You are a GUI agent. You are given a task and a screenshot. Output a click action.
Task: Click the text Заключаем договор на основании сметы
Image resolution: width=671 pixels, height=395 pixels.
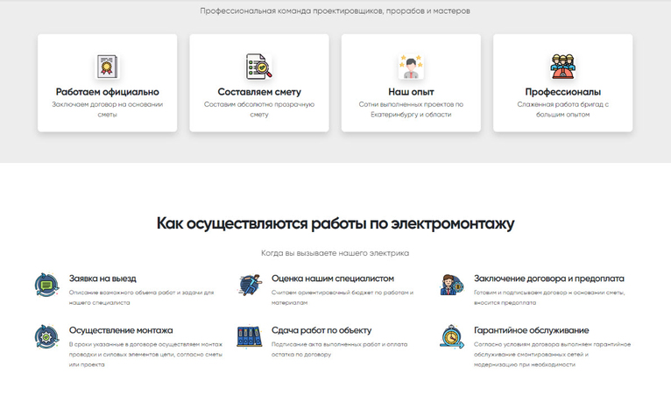tap(108, 109)
